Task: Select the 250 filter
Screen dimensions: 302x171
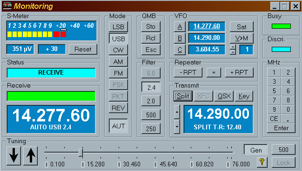Action: [151, 128]
